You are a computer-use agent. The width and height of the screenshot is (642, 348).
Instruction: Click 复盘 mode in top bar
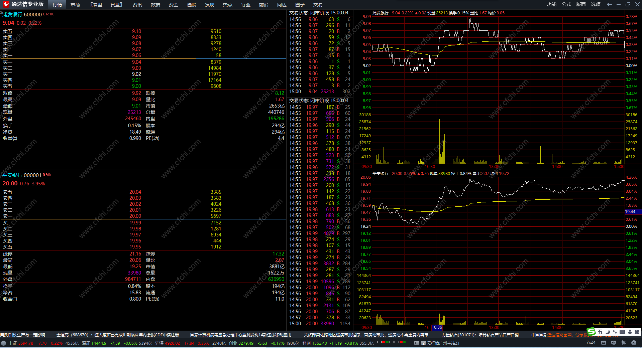(116, 5)
